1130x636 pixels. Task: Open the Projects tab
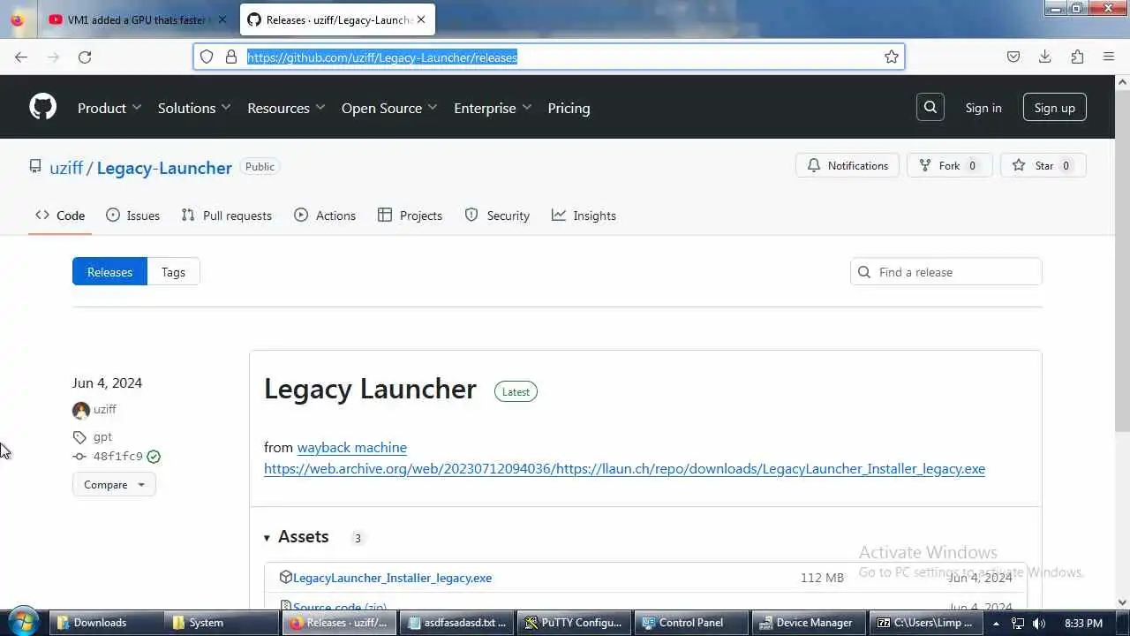(410, 216)
